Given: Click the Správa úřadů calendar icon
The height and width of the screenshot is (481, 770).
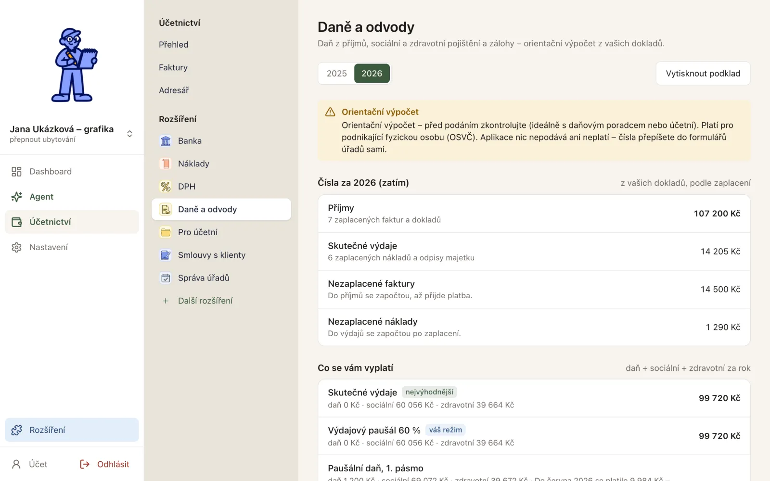Looking at the screenshot, I should [166, 278].
